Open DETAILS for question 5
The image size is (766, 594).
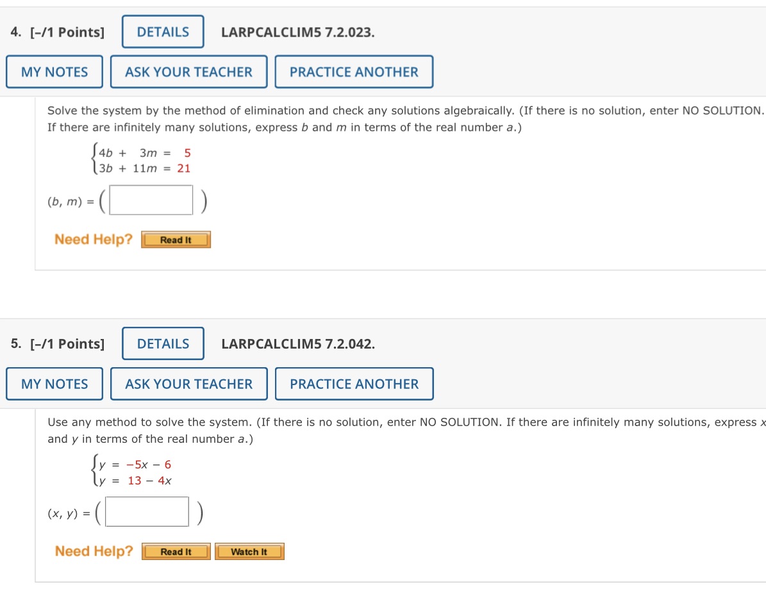163,343
